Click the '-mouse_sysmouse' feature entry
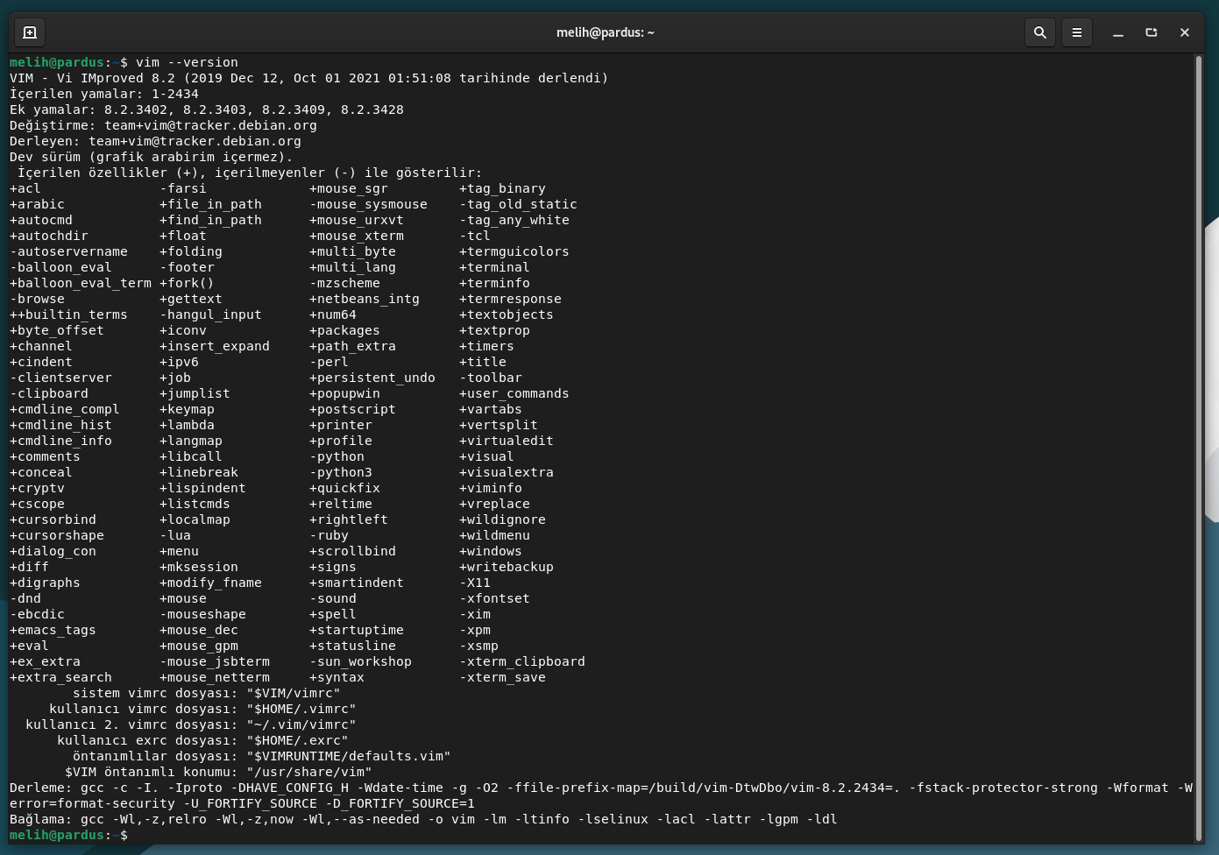 click(x=368, y=204)
